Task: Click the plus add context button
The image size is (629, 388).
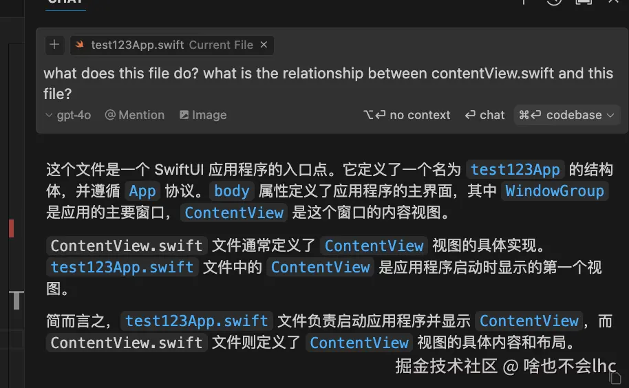Action: [55, 45]
